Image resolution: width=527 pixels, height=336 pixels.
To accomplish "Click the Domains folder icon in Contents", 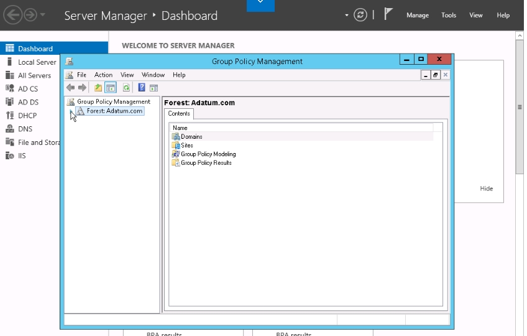I will coord(176,137).
